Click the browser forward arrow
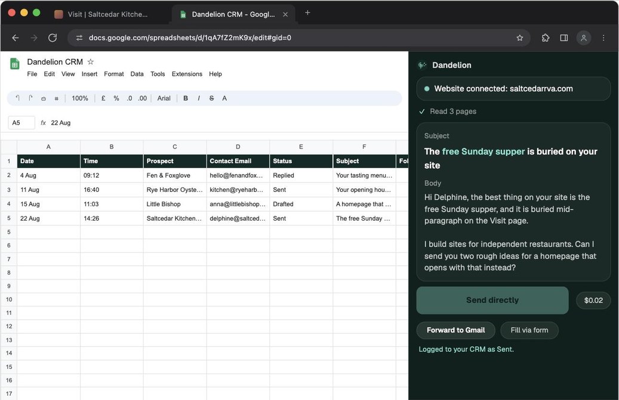This screenshot has height=400, width=619. pos(34,38)
